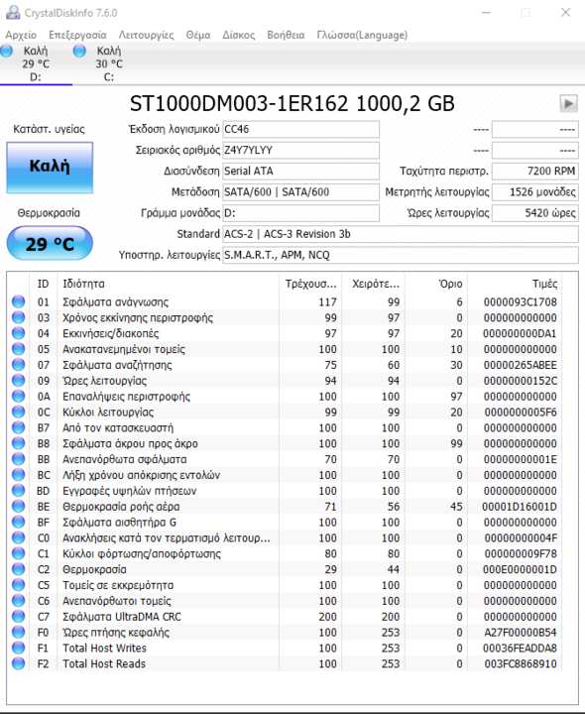Click the Καλή health status button
Viewport: 585px width, 714px height.
click(50, 168)
